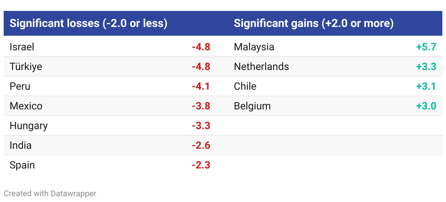Image resolution: width=446 pixels, height=202 pixels.
Task: Select the Belgium row label
Action: 252,106
